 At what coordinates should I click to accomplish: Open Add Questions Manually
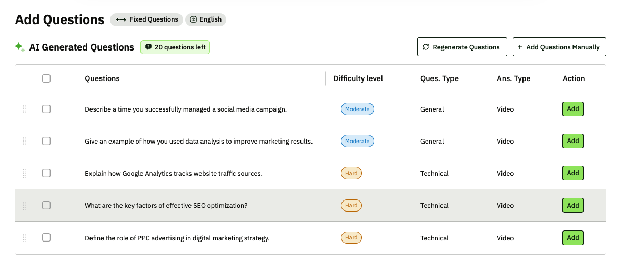pos(559,47)
